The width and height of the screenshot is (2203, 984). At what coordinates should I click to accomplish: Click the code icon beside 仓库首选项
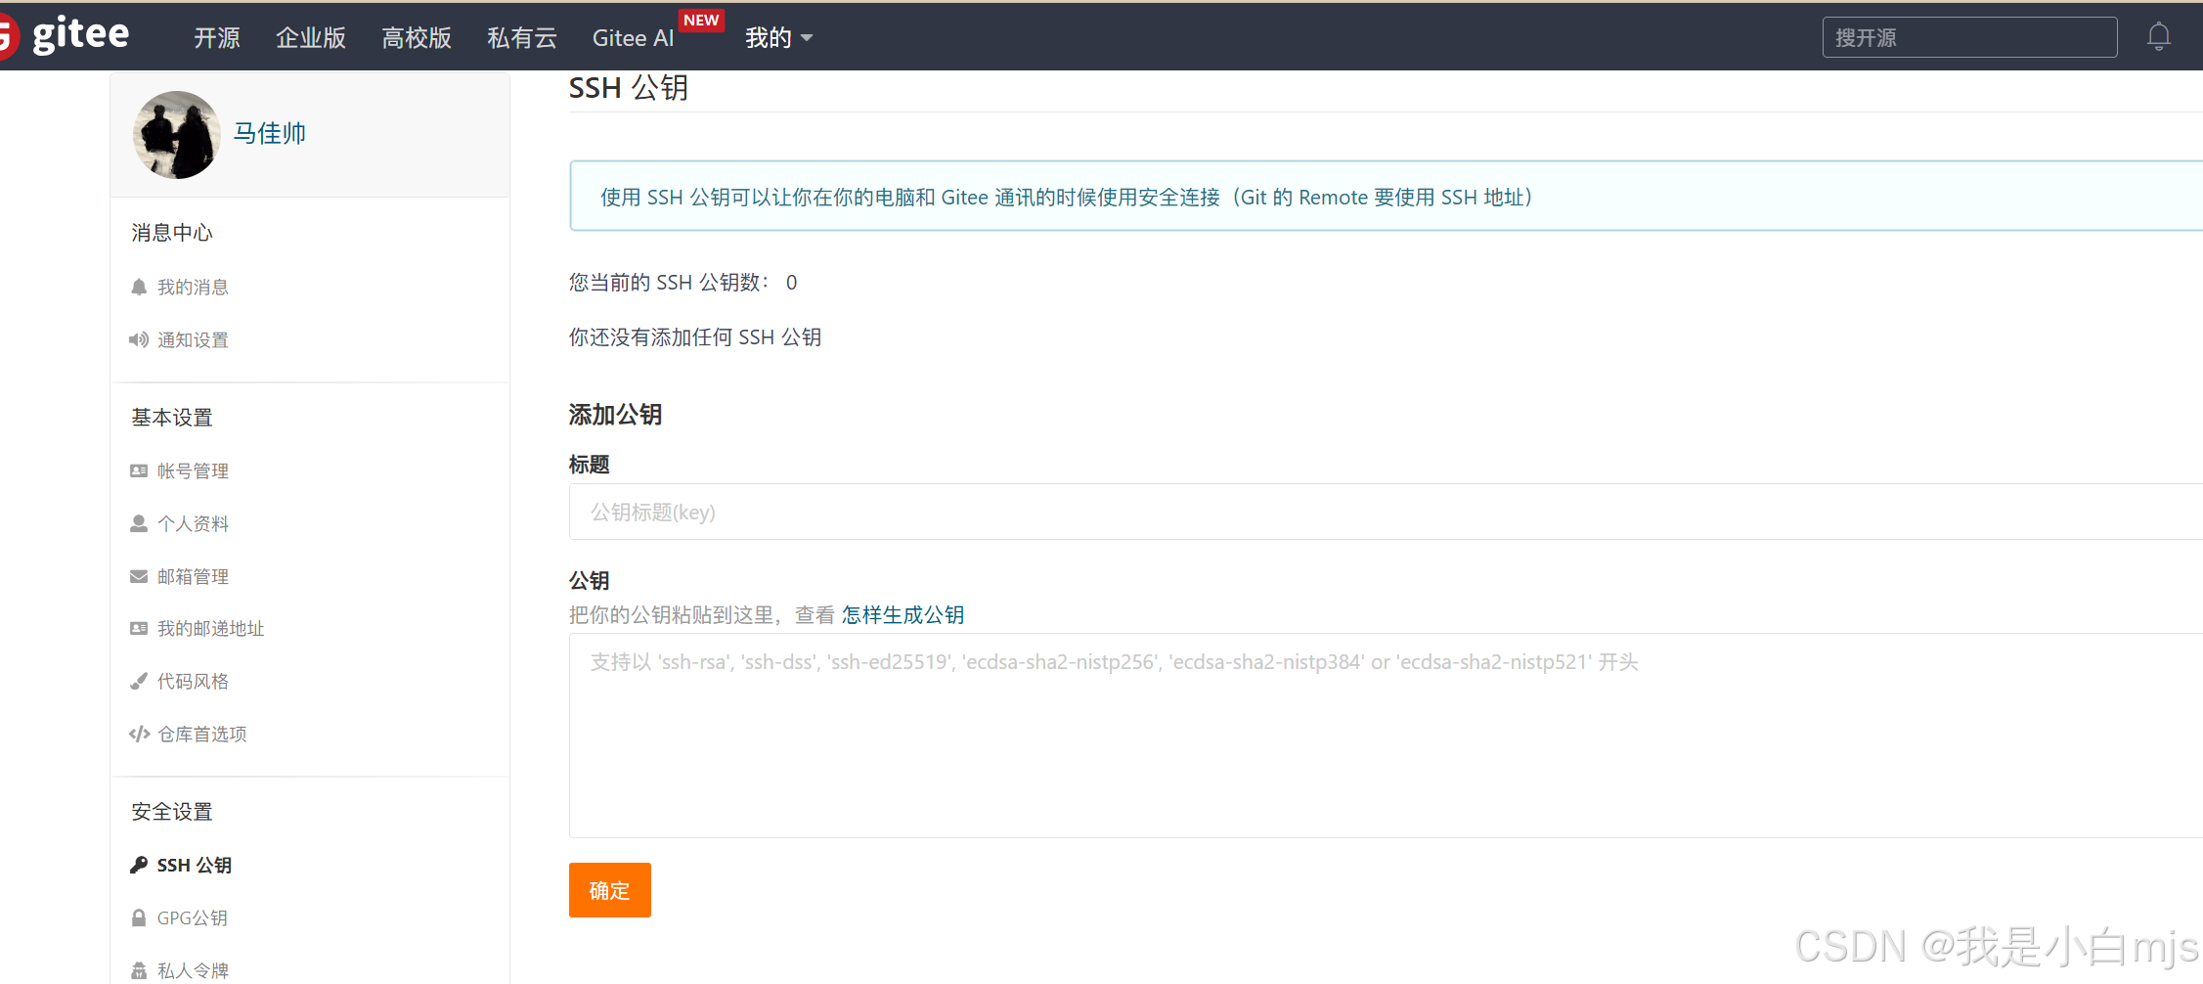point(139,734)
